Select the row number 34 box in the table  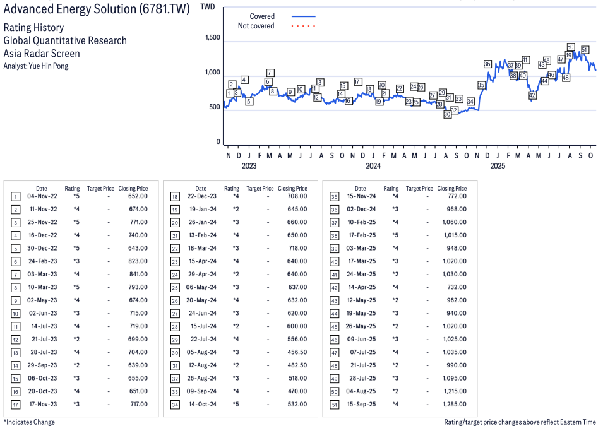pos(174,405)
